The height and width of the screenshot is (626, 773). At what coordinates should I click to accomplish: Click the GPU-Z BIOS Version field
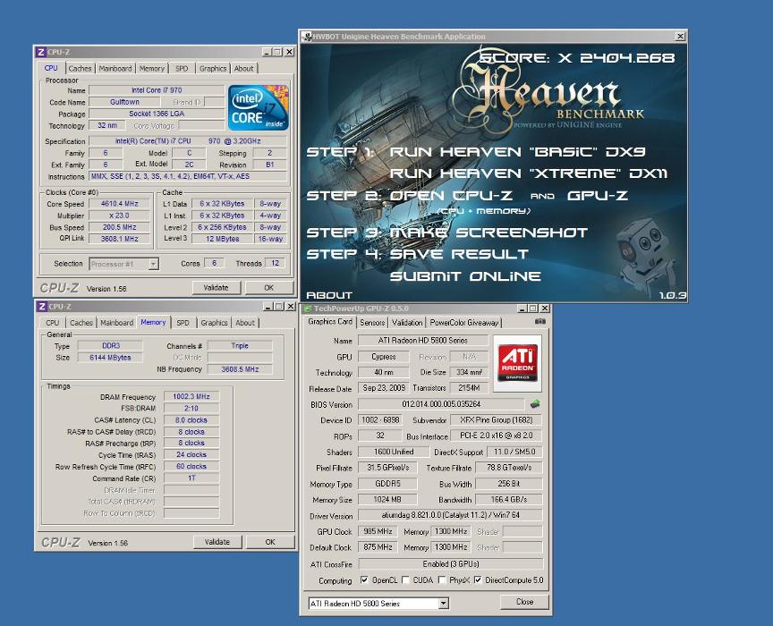coord(441,404)
